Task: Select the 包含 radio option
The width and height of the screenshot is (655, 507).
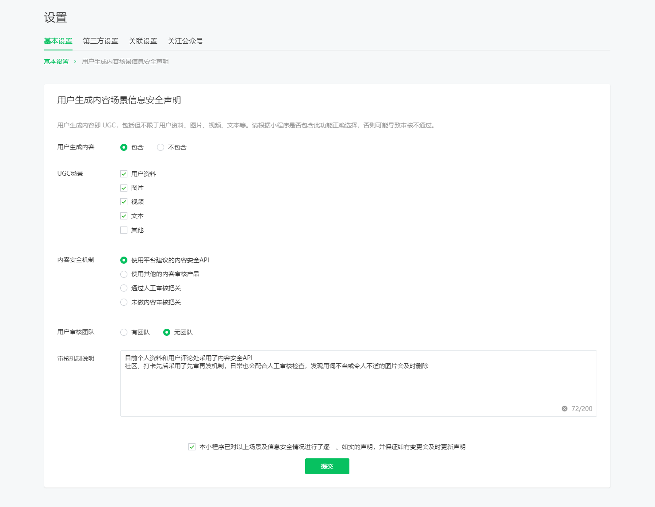Action: click(x=124, y=147)
